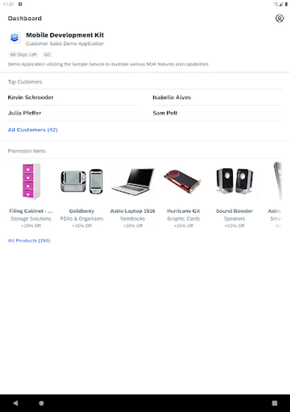Tap the Q2 tag

47,54
